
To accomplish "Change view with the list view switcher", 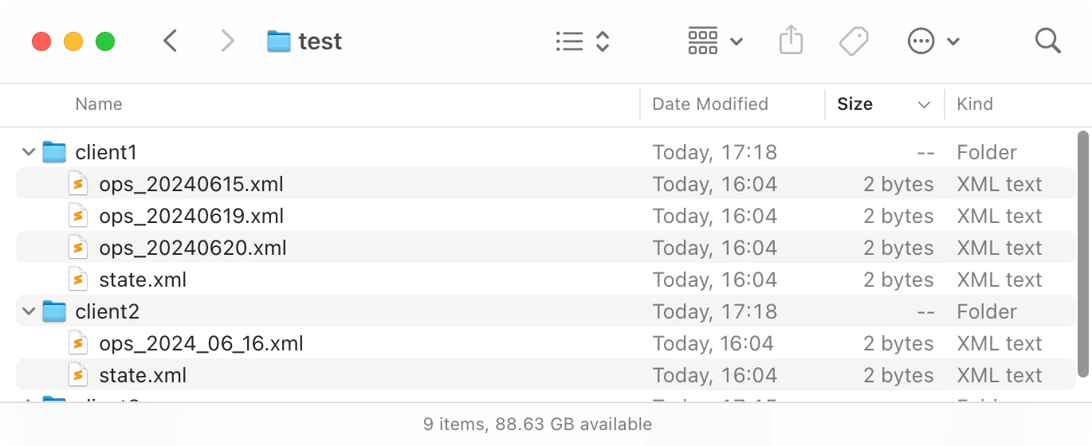I will click(x=582, y=41).
